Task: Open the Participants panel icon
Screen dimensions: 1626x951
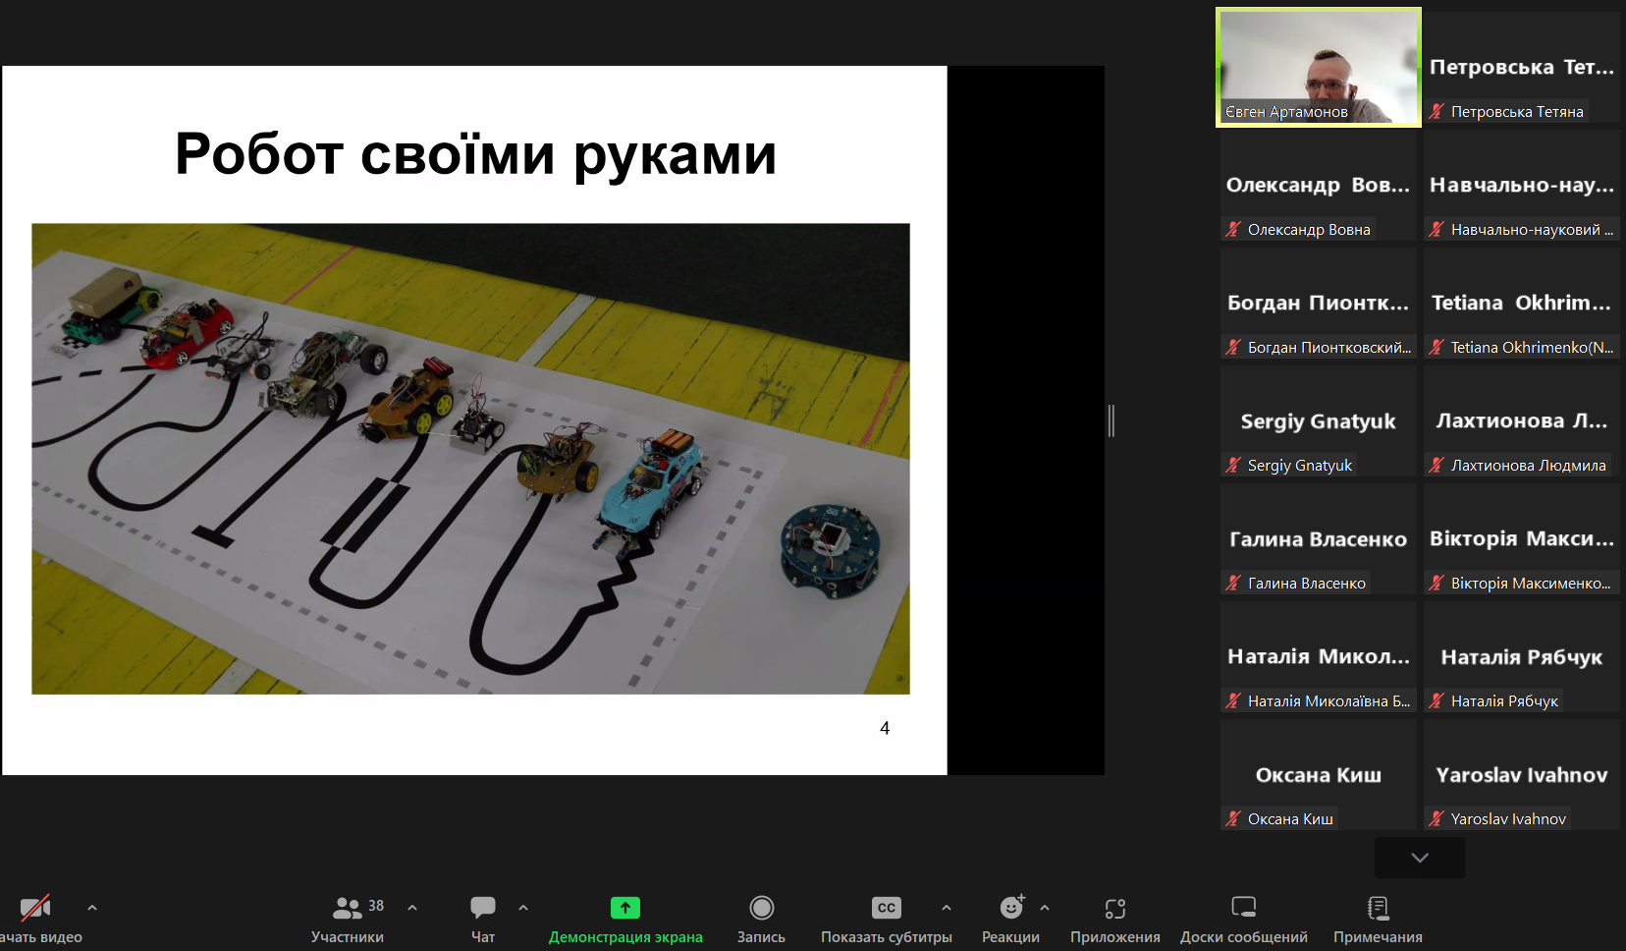Action: tap(348, 908)
